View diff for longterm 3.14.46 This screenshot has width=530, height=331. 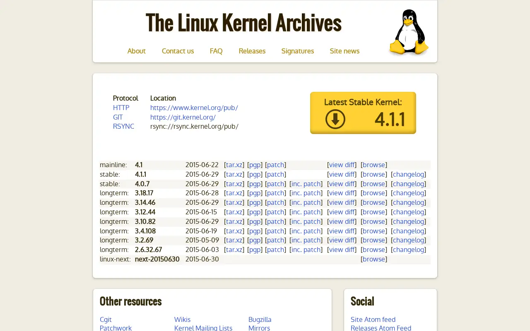[x=342, y=202]
